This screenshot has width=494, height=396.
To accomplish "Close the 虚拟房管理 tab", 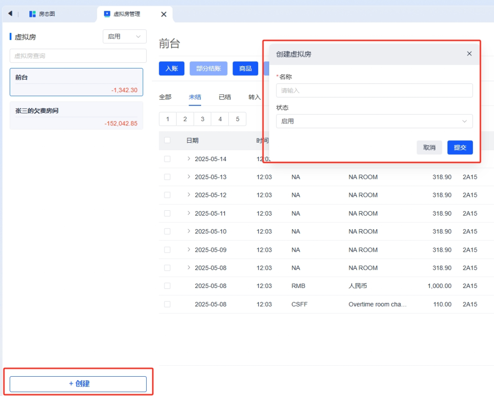I will 164,14.
